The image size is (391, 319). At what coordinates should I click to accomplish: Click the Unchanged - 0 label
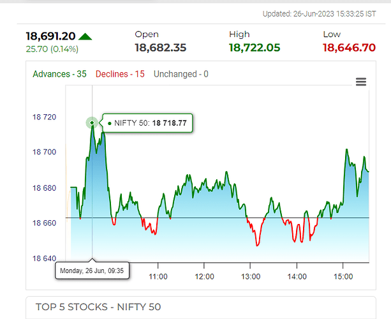click(181, 74)
